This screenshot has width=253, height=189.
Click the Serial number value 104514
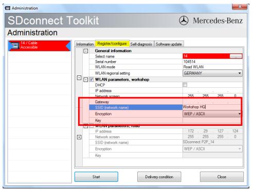[x=189, y=62]
